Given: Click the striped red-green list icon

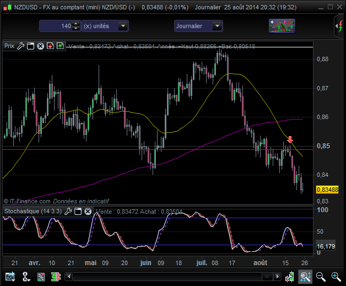Looking at the screenshot, I should 41,277.
